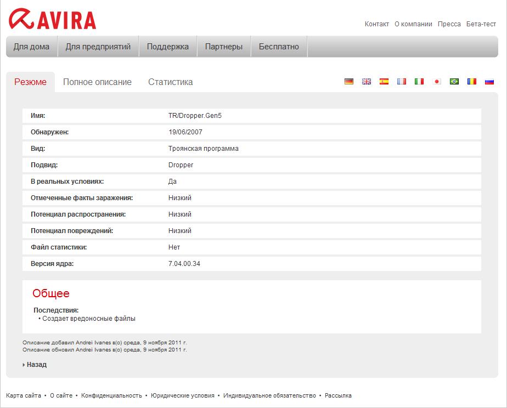Screen dimensions: 507x408
Task: Open the Конфиденциальность footer link
Action: (111, 395)
